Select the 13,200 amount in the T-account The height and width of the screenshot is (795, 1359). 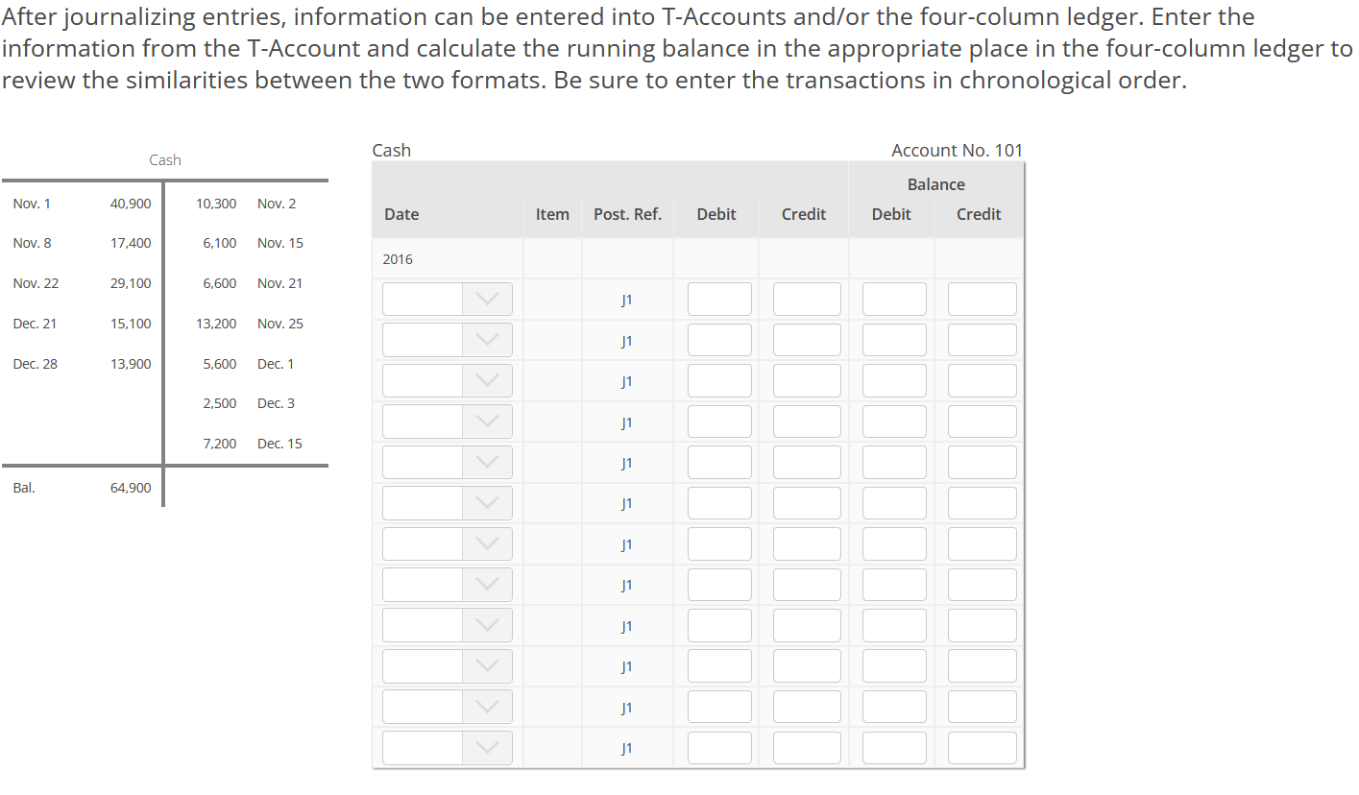[x=216, y=324]
